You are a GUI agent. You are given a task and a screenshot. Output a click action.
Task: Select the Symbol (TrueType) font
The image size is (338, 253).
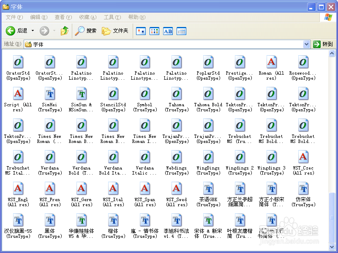(x=144, y=99)
